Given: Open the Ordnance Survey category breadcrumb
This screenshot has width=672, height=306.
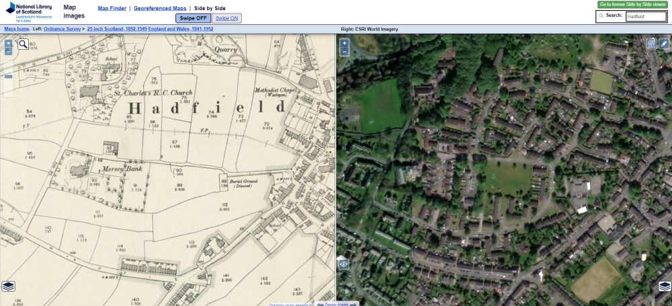Looking at the screenshot, I should 64,30.
